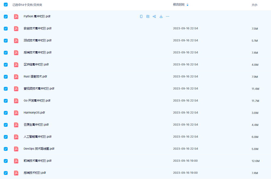Open file name 音视频技术高中初阶.pdf
Screen dimensions: 271x179
(39, 89)
